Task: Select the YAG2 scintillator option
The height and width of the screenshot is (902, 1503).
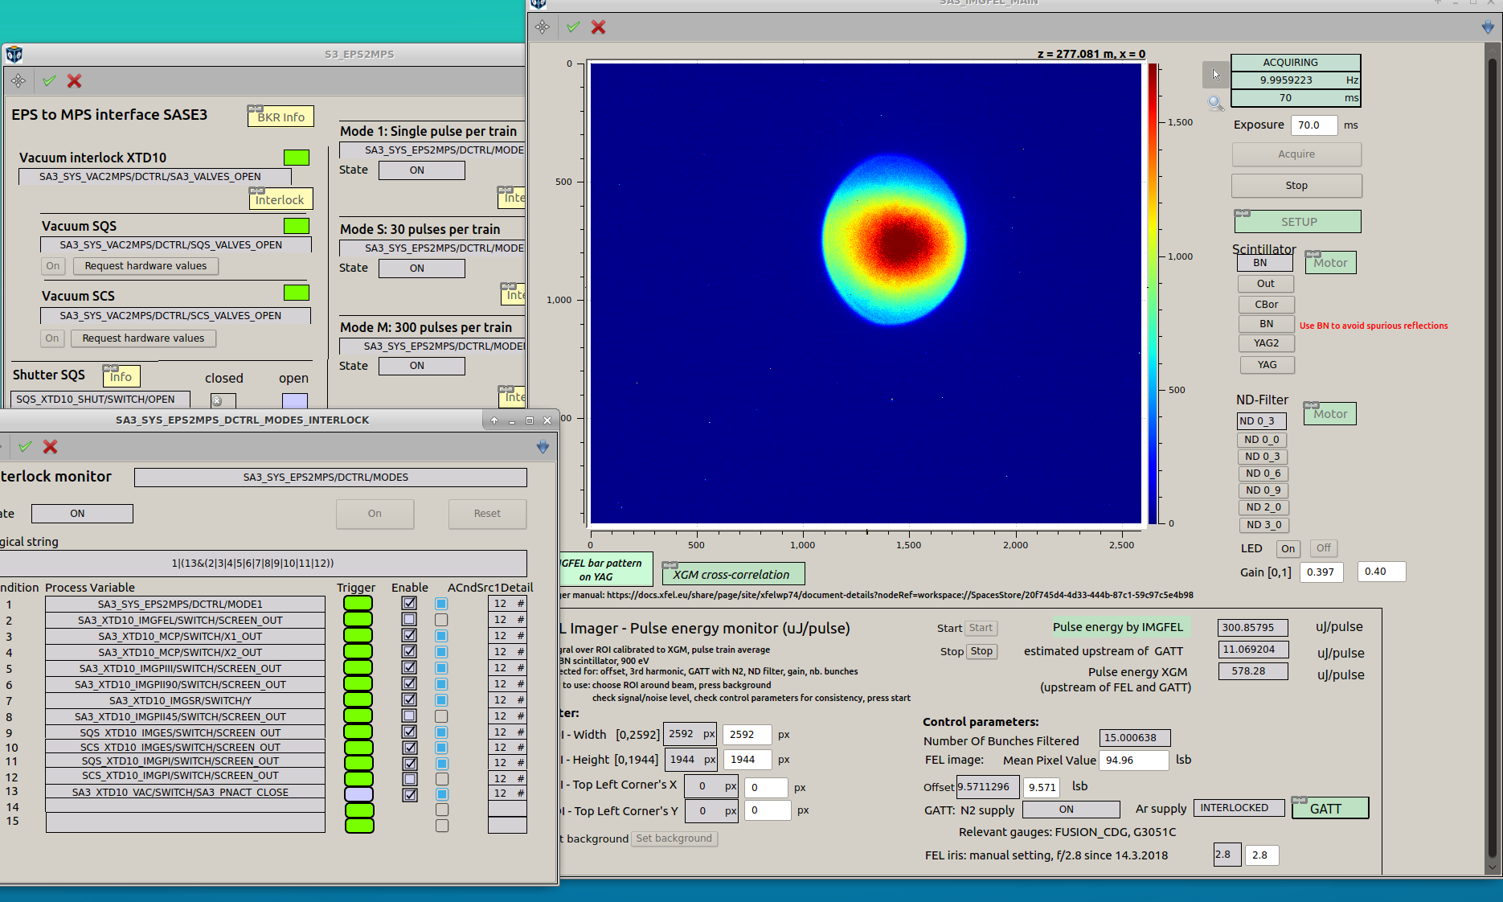Action: point(1266,343)
